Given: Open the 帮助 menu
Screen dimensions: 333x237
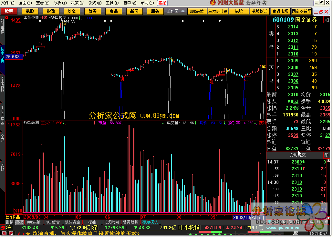Looking at the screenshot, I should (147, 3).
